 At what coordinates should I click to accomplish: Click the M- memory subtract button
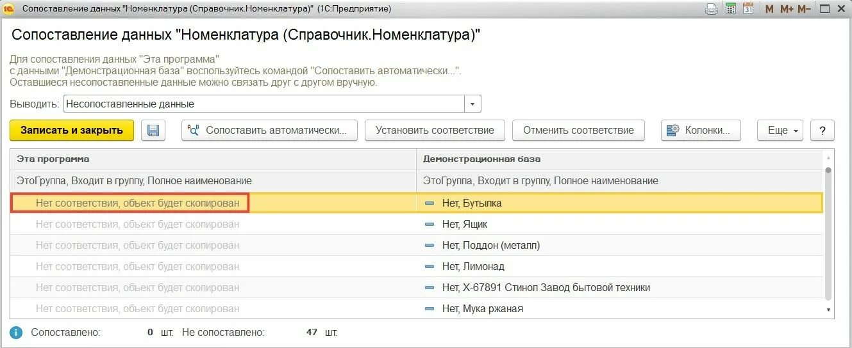(x=805, y=9)
